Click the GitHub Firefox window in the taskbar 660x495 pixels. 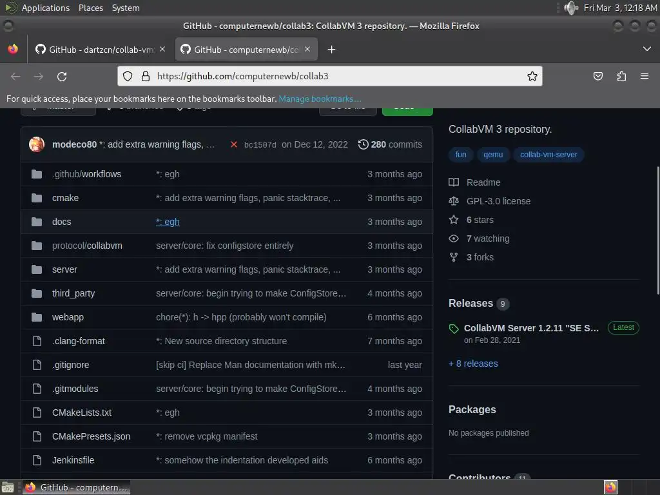76,487
